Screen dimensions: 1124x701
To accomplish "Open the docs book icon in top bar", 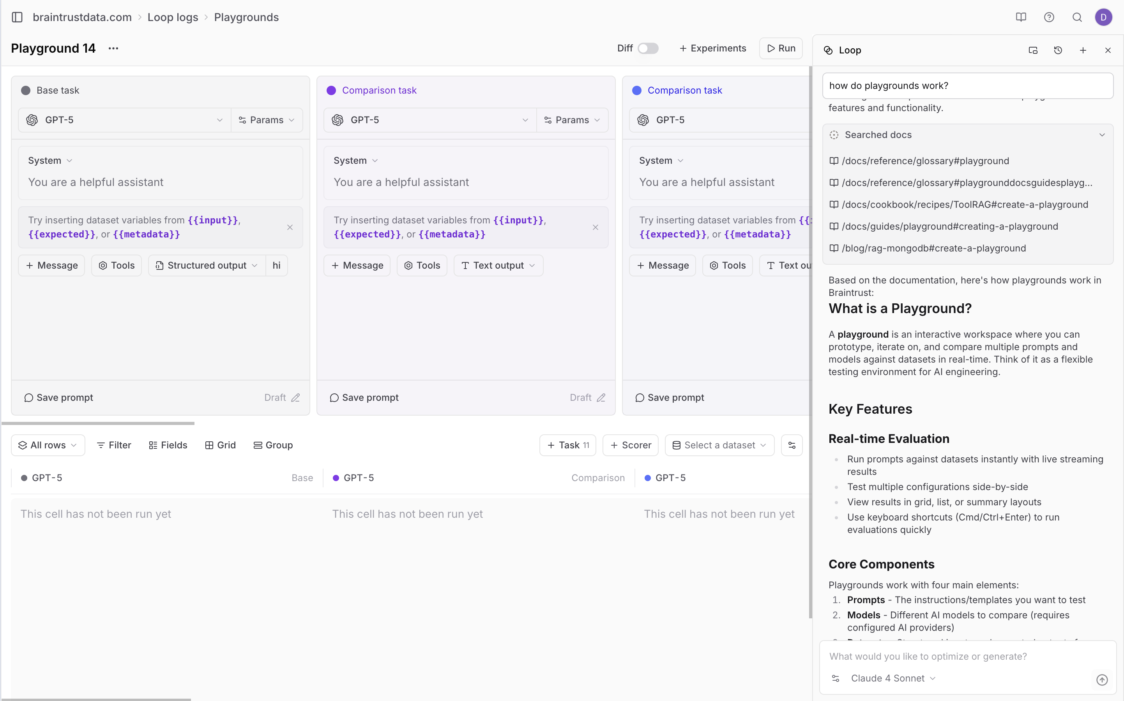I will click(x=1021, y=17).
